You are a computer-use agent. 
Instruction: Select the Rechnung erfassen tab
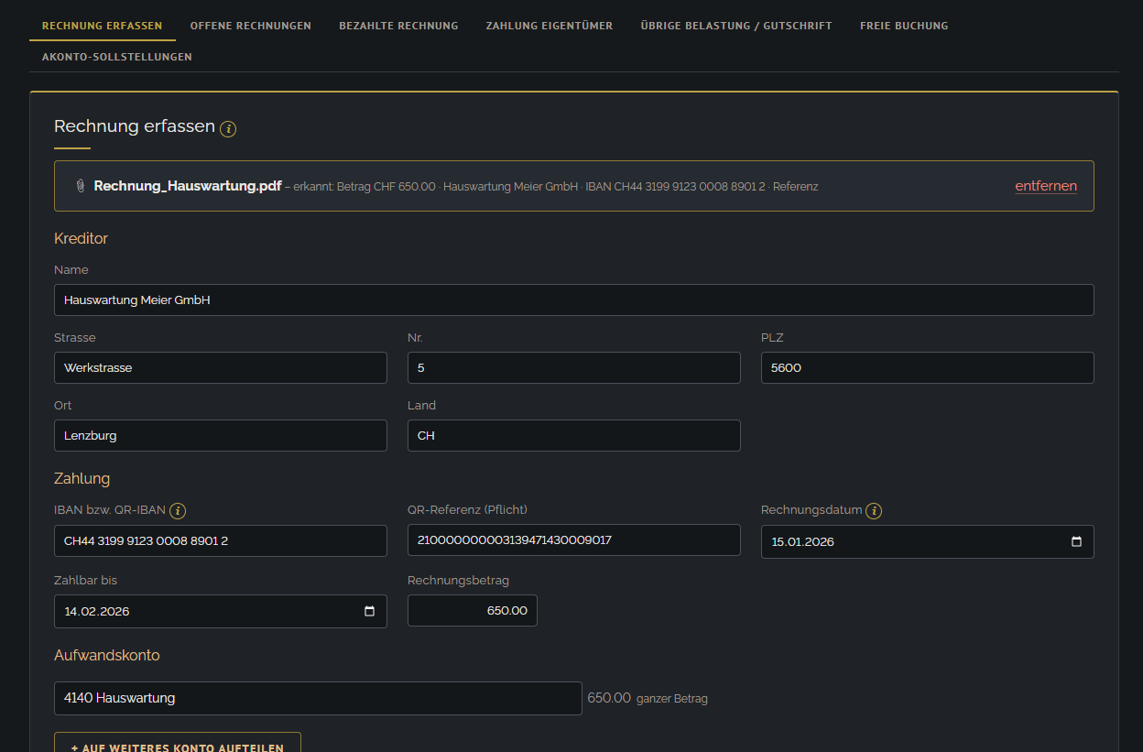pyautogui.click(x=103, y=26)
